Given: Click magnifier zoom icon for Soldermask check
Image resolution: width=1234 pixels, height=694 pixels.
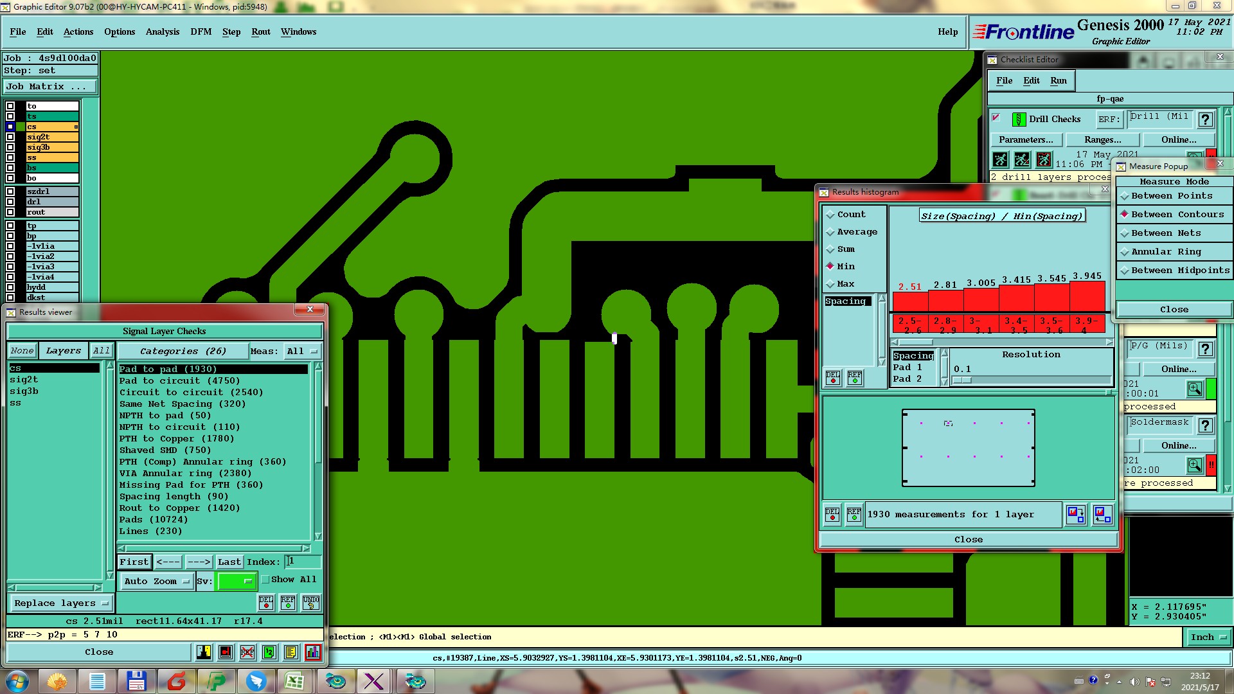Looking at the screenshot, I should pos(1195,465).
